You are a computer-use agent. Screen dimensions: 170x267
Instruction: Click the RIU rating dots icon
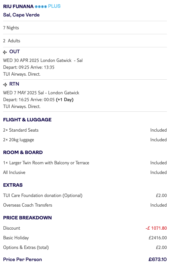[41, 7]
